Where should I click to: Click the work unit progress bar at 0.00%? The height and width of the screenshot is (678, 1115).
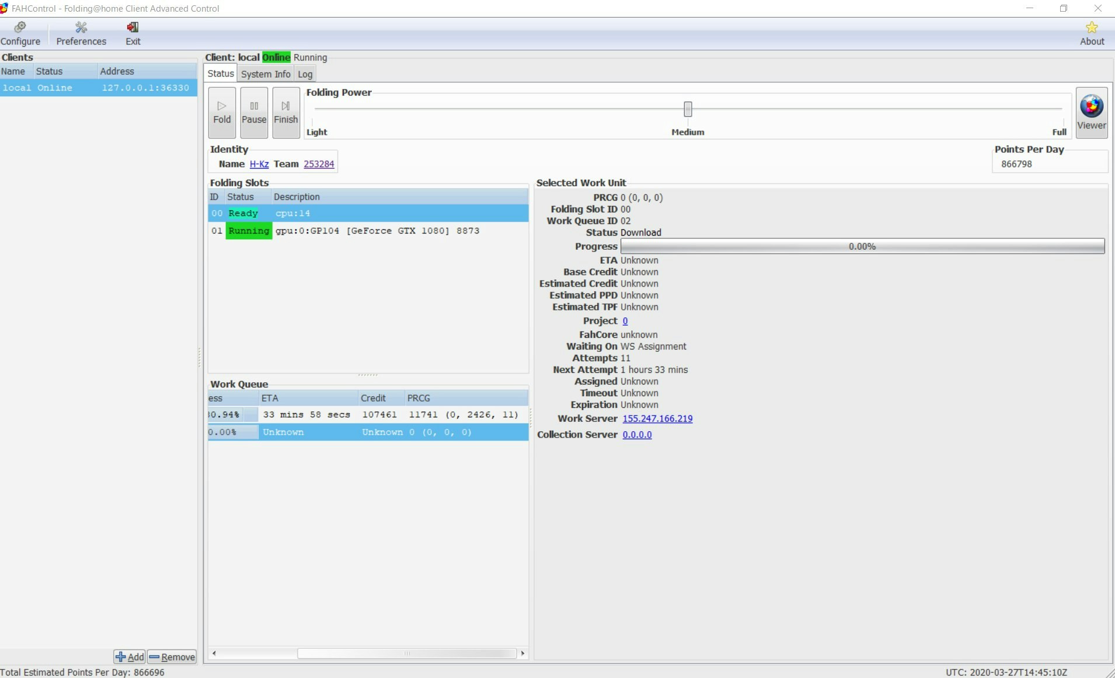(862, 246)
